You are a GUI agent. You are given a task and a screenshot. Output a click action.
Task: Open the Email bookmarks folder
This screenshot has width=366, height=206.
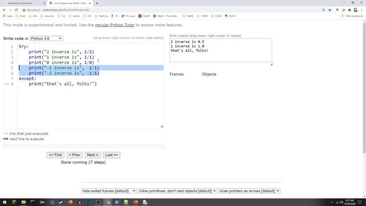[21, 16]
